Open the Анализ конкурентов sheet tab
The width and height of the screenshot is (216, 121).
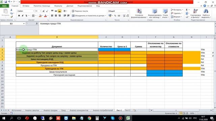79,110
